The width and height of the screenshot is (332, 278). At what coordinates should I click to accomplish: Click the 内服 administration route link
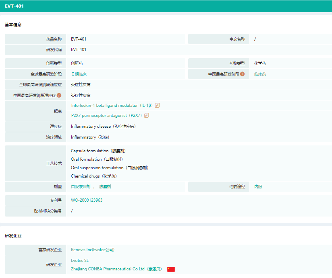point(258,187)
